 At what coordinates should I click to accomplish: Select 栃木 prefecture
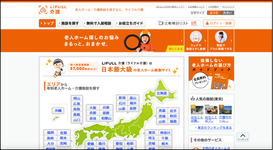(x=165, y=144)
